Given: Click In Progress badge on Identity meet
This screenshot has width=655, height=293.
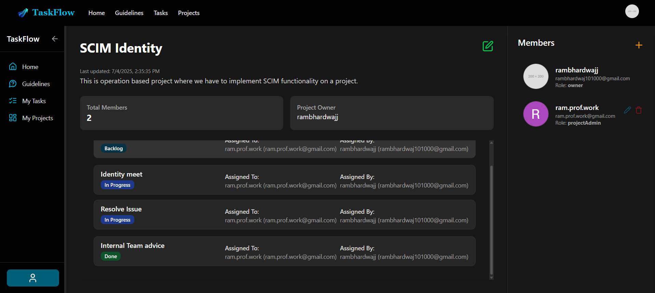Looking at the screenshot, I should pos(117,185).
